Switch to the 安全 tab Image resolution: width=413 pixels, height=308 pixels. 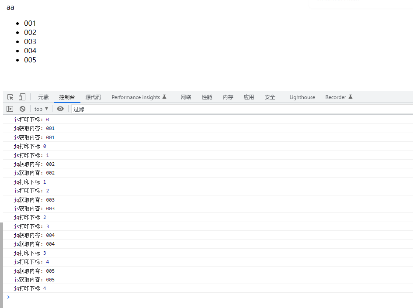pos(270,97)
